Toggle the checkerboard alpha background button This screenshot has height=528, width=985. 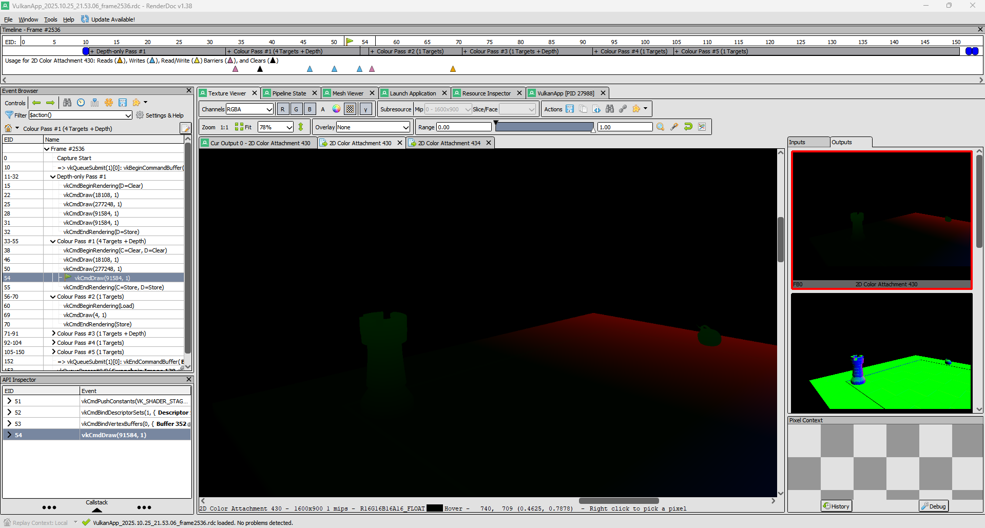(x=350, y=109)
